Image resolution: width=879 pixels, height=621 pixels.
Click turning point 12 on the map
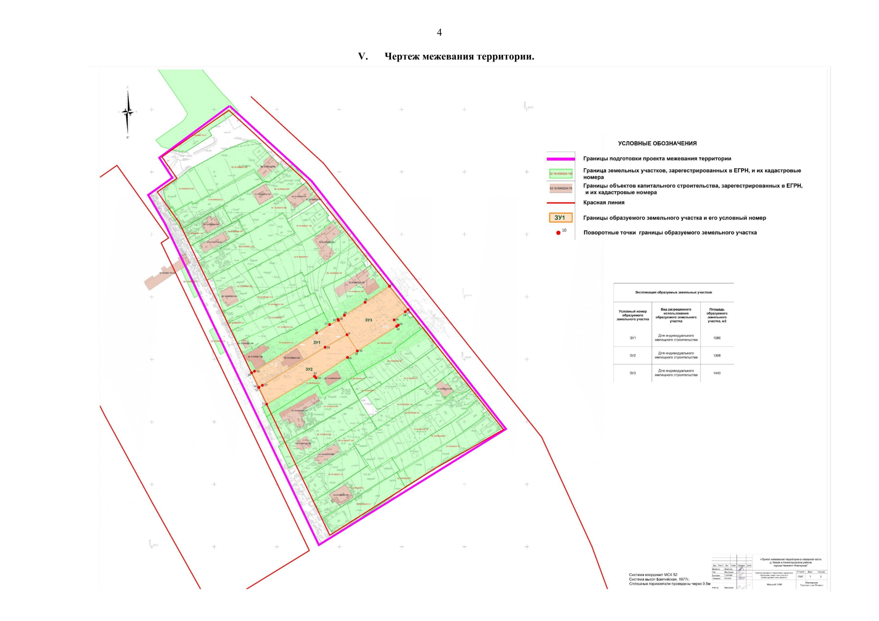click(x=316, y=333)
